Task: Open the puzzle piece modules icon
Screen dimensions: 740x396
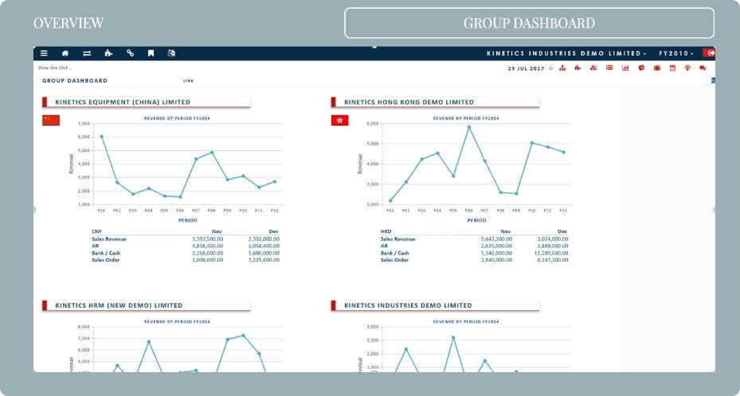Action: (x=108, y=53)
